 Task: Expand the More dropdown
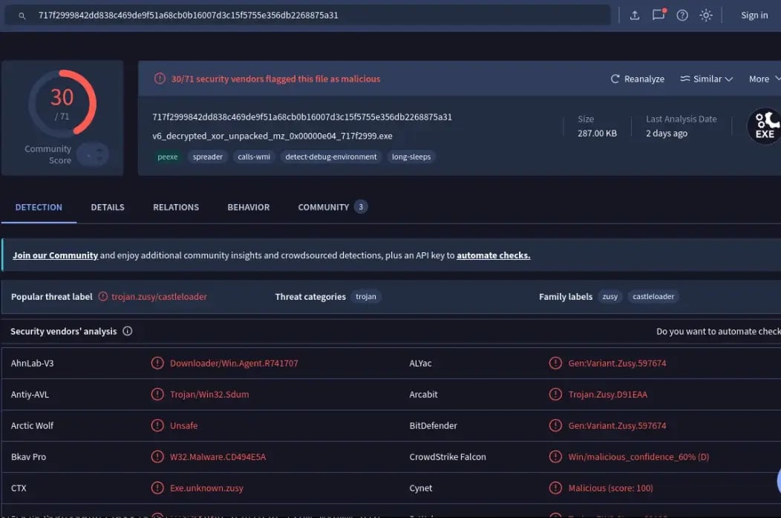765,79
